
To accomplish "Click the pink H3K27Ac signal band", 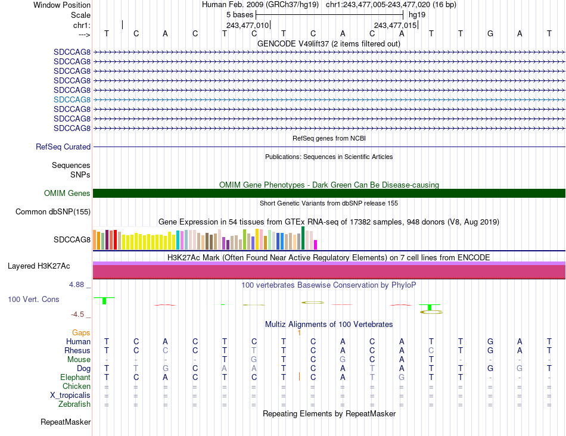I will [x=329, y=272].
